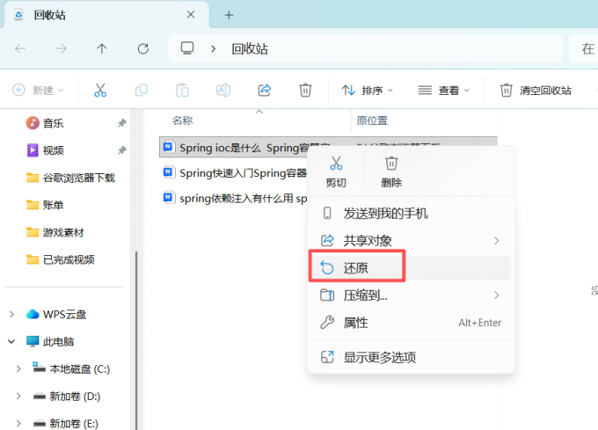The height and width of the screenshot is (430, 598).
Task: Click 清空回收站 to empty the recycle bin
Action: (536, 91)
